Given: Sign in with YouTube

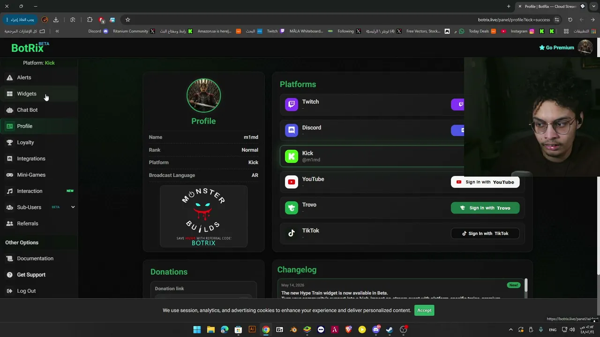Looking at the screenshot, I should click(x=485, y=182).
